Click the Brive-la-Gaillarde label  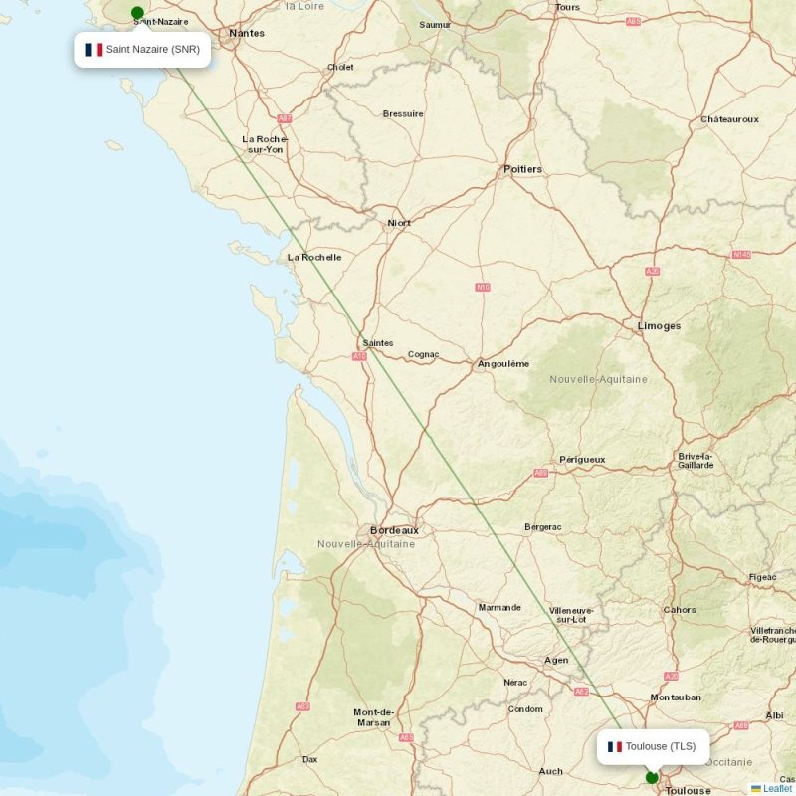tap(696, 461)
